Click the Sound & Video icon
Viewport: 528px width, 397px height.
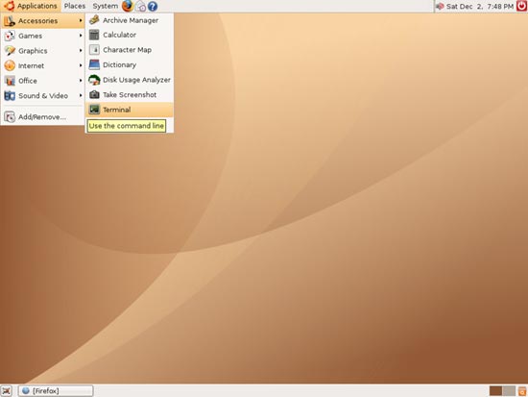10,96
